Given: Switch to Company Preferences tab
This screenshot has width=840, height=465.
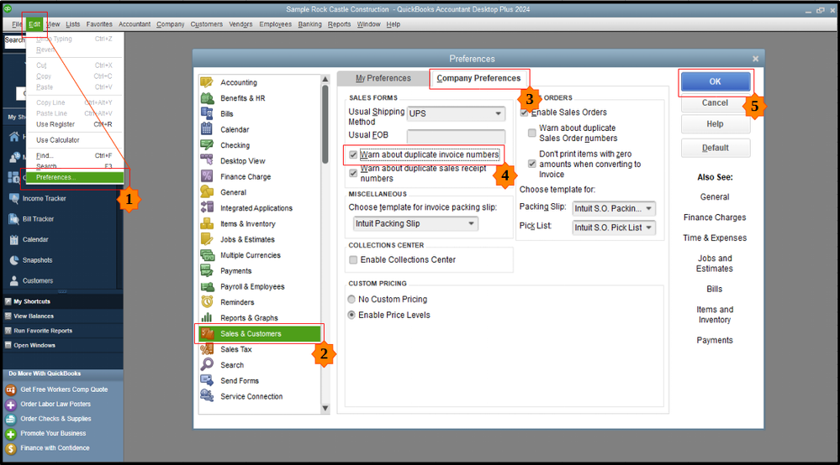Looking at the screenshot, I should click(478, 78).
